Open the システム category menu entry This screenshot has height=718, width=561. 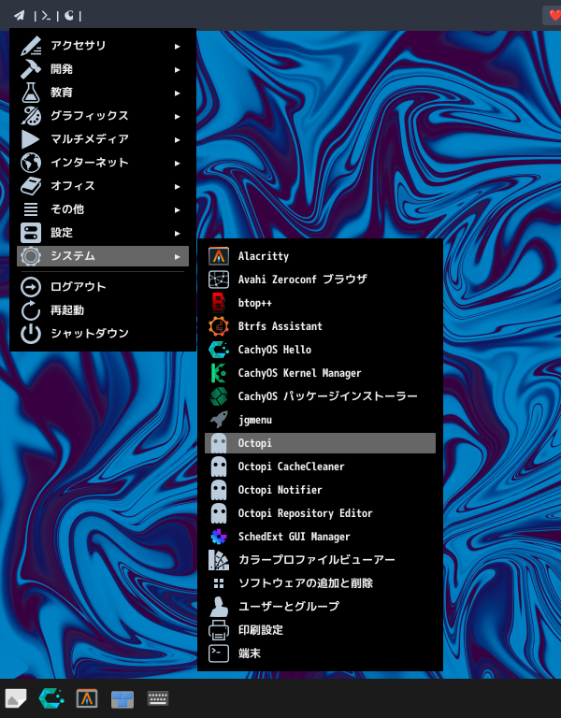(103, 256)
